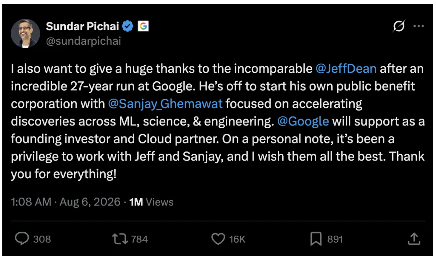View the 1M Views analytics
This screenshot has width=436, height=259.
pos(151,202)
